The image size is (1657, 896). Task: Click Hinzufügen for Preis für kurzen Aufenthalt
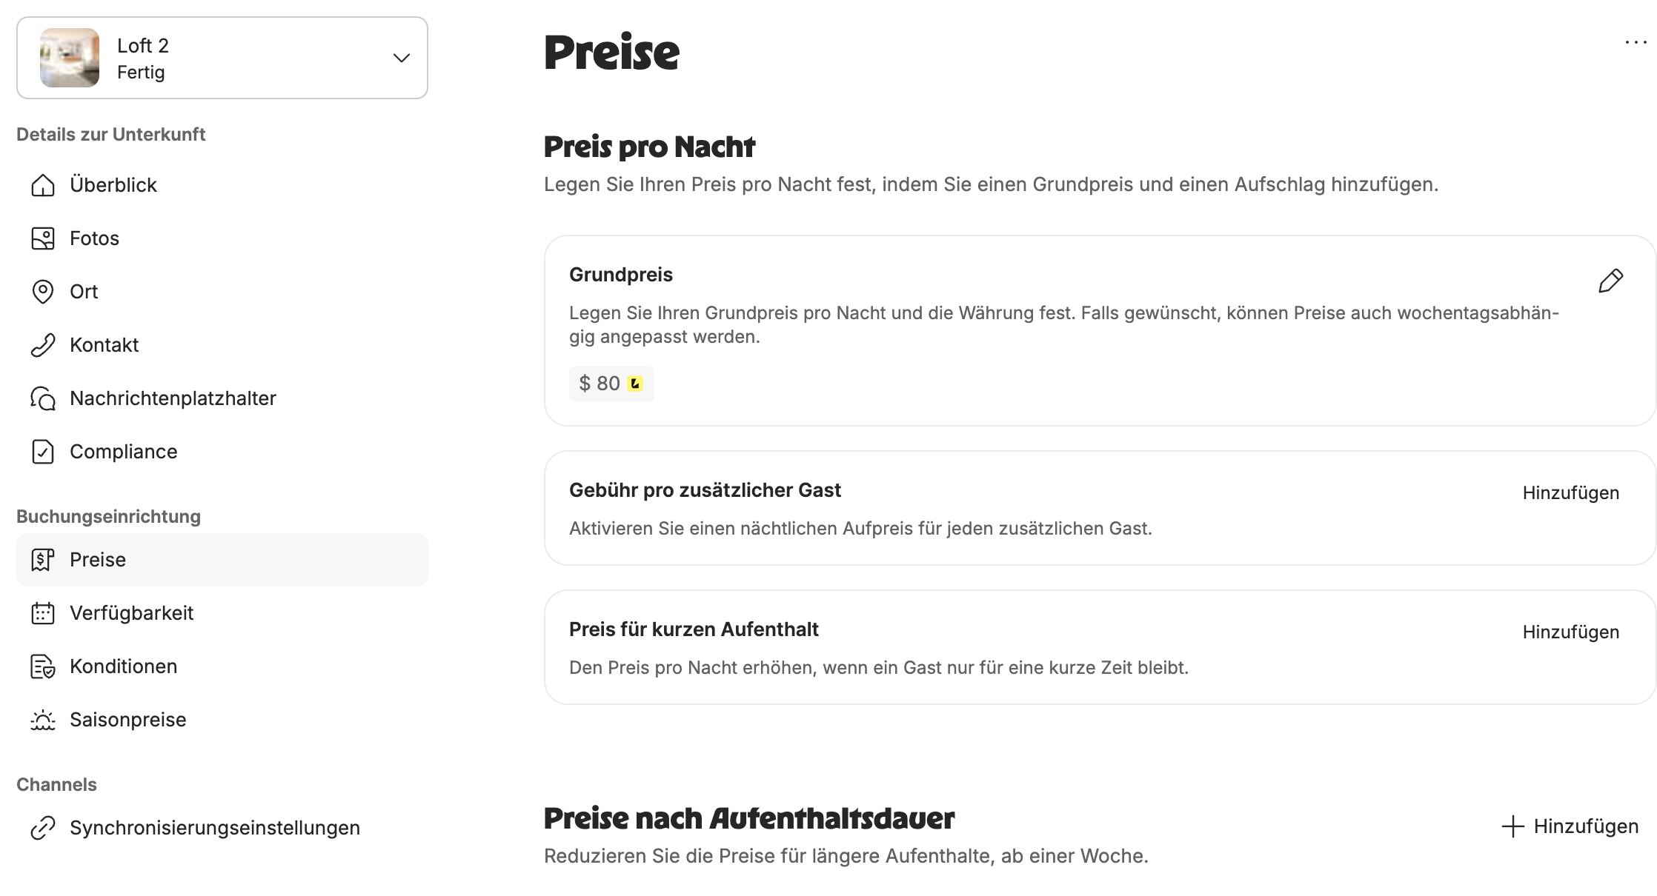(1570, 632)
